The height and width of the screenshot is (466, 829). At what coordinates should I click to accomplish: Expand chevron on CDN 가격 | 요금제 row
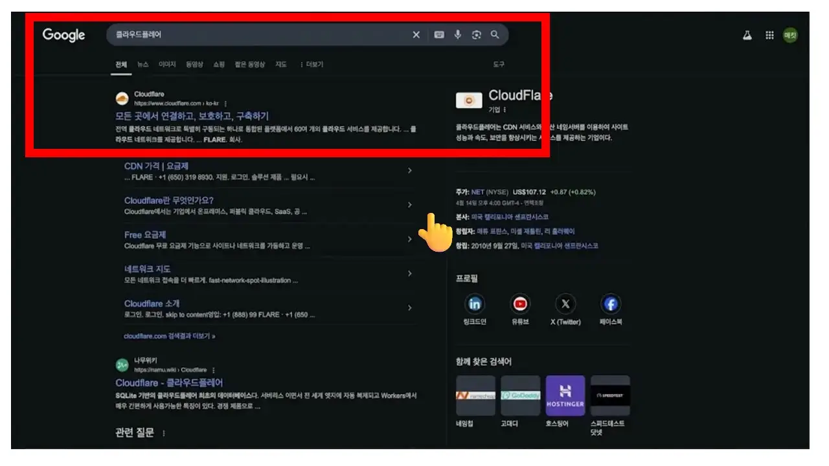pyautogui.click(x=409, y=171)
